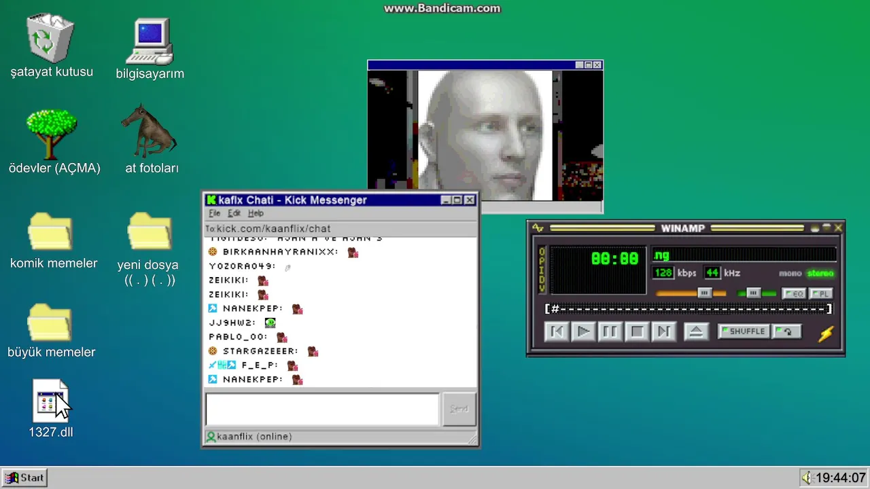
Task: Click the emote after PABLO_00
Action: coord(281,337)
